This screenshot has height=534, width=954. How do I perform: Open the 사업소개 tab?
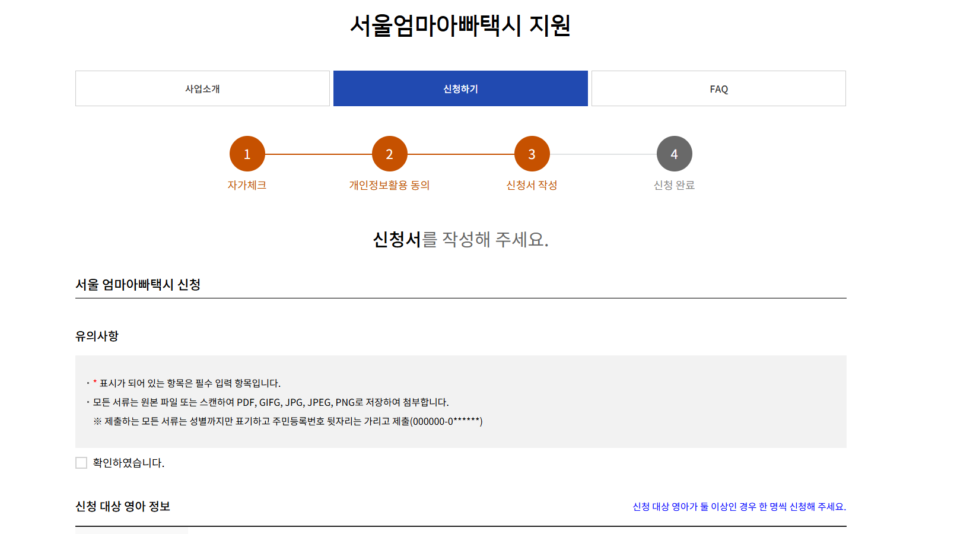point(202,88)
